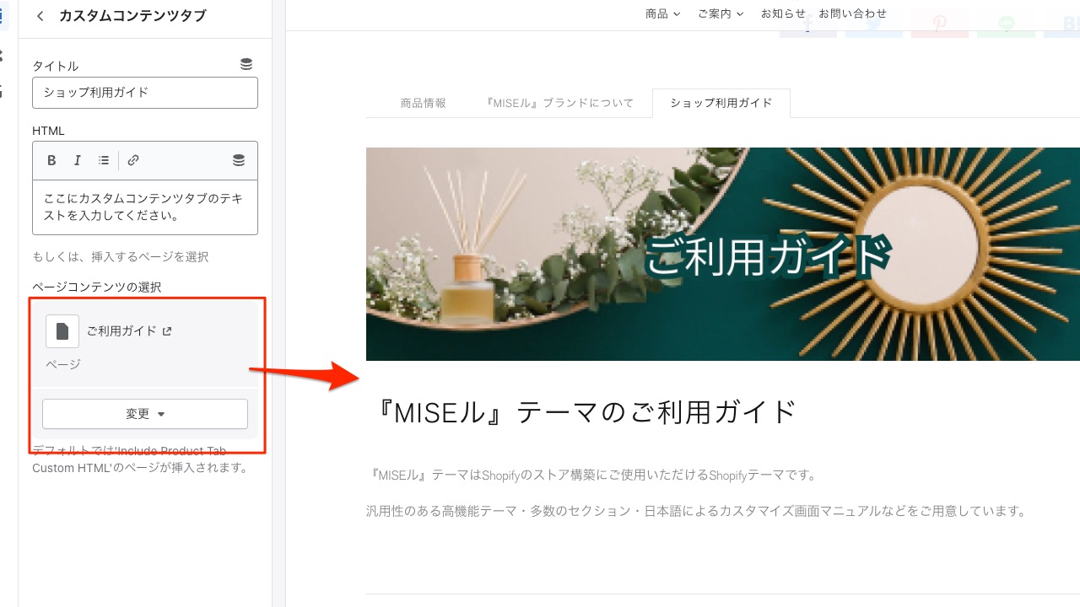Viewport: 1080px width, 607px height.
Task: Focus the タイトル input field
Action: 145,93
